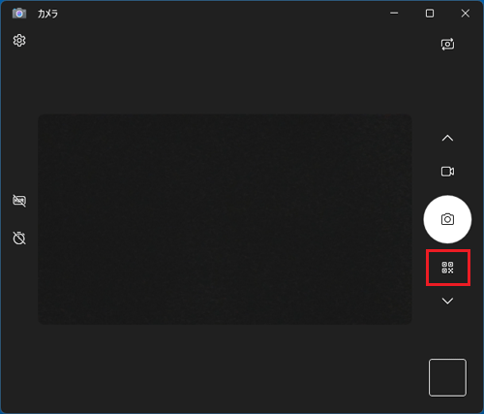The width and height of the screenshot is (484, 414).
Task: Click the Camera app icon in title bar
Action: pyautogui.click(x=19, y=14)
